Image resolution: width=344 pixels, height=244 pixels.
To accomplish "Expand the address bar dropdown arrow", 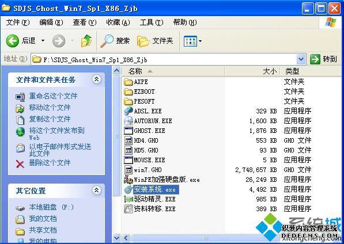I will 301,59.
